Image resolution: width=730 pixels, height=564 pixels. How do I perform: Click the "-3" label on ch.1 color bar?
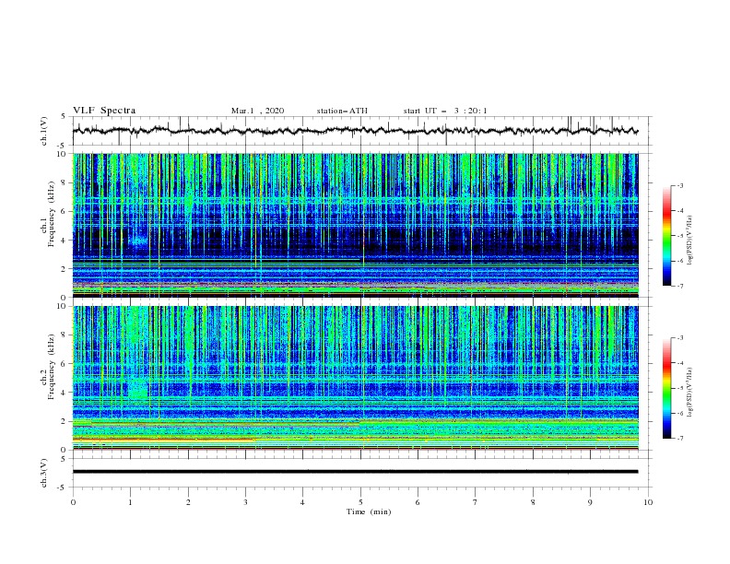pyautogui.click(x=679, y=185)
